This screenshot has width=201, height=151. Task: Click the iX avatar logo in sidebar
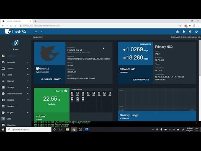tap(15, 43)
